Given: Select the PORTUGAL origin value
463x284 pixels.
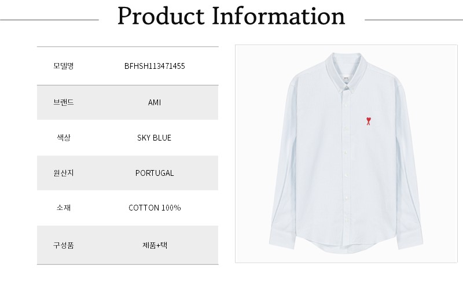Looking at the screenshot, I should tap(155, 173).
